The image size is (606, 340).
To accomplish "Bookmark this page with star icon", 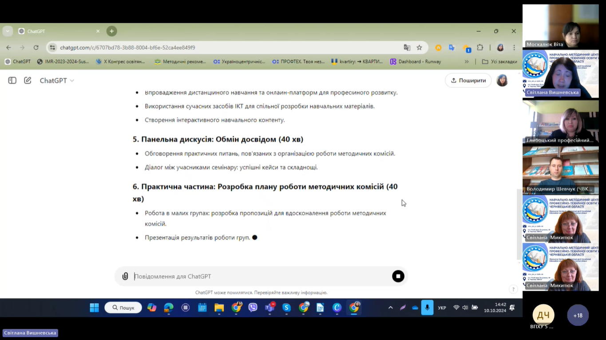I will [419, 47].
